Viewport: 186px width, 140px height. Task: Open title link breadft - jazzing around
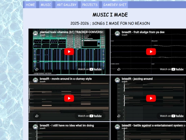click(137, 79)
